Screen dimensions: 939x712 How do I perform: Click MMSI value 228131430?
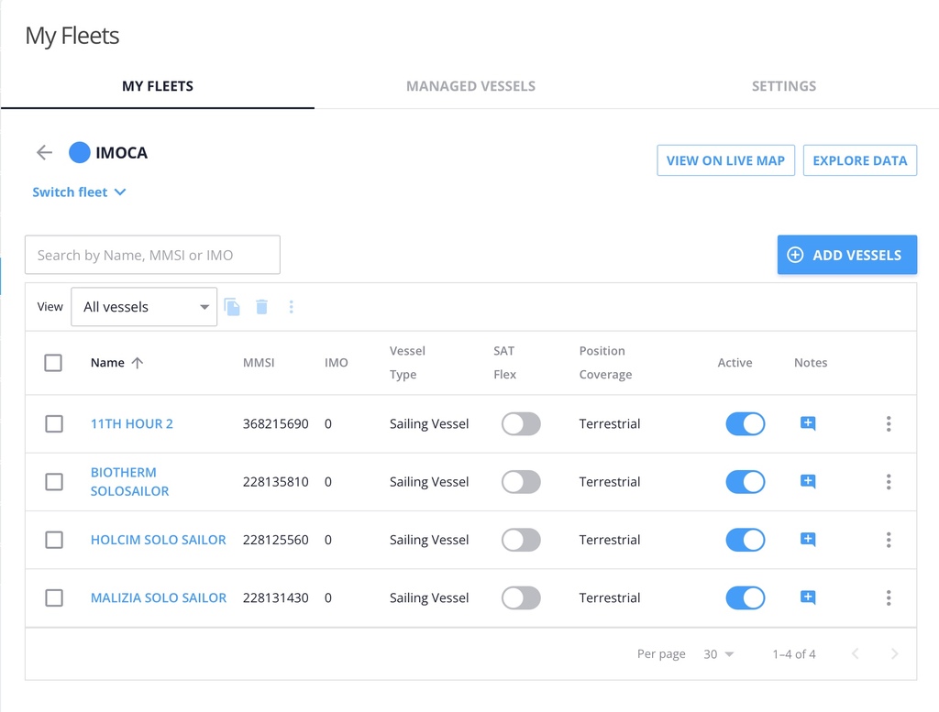275,597
